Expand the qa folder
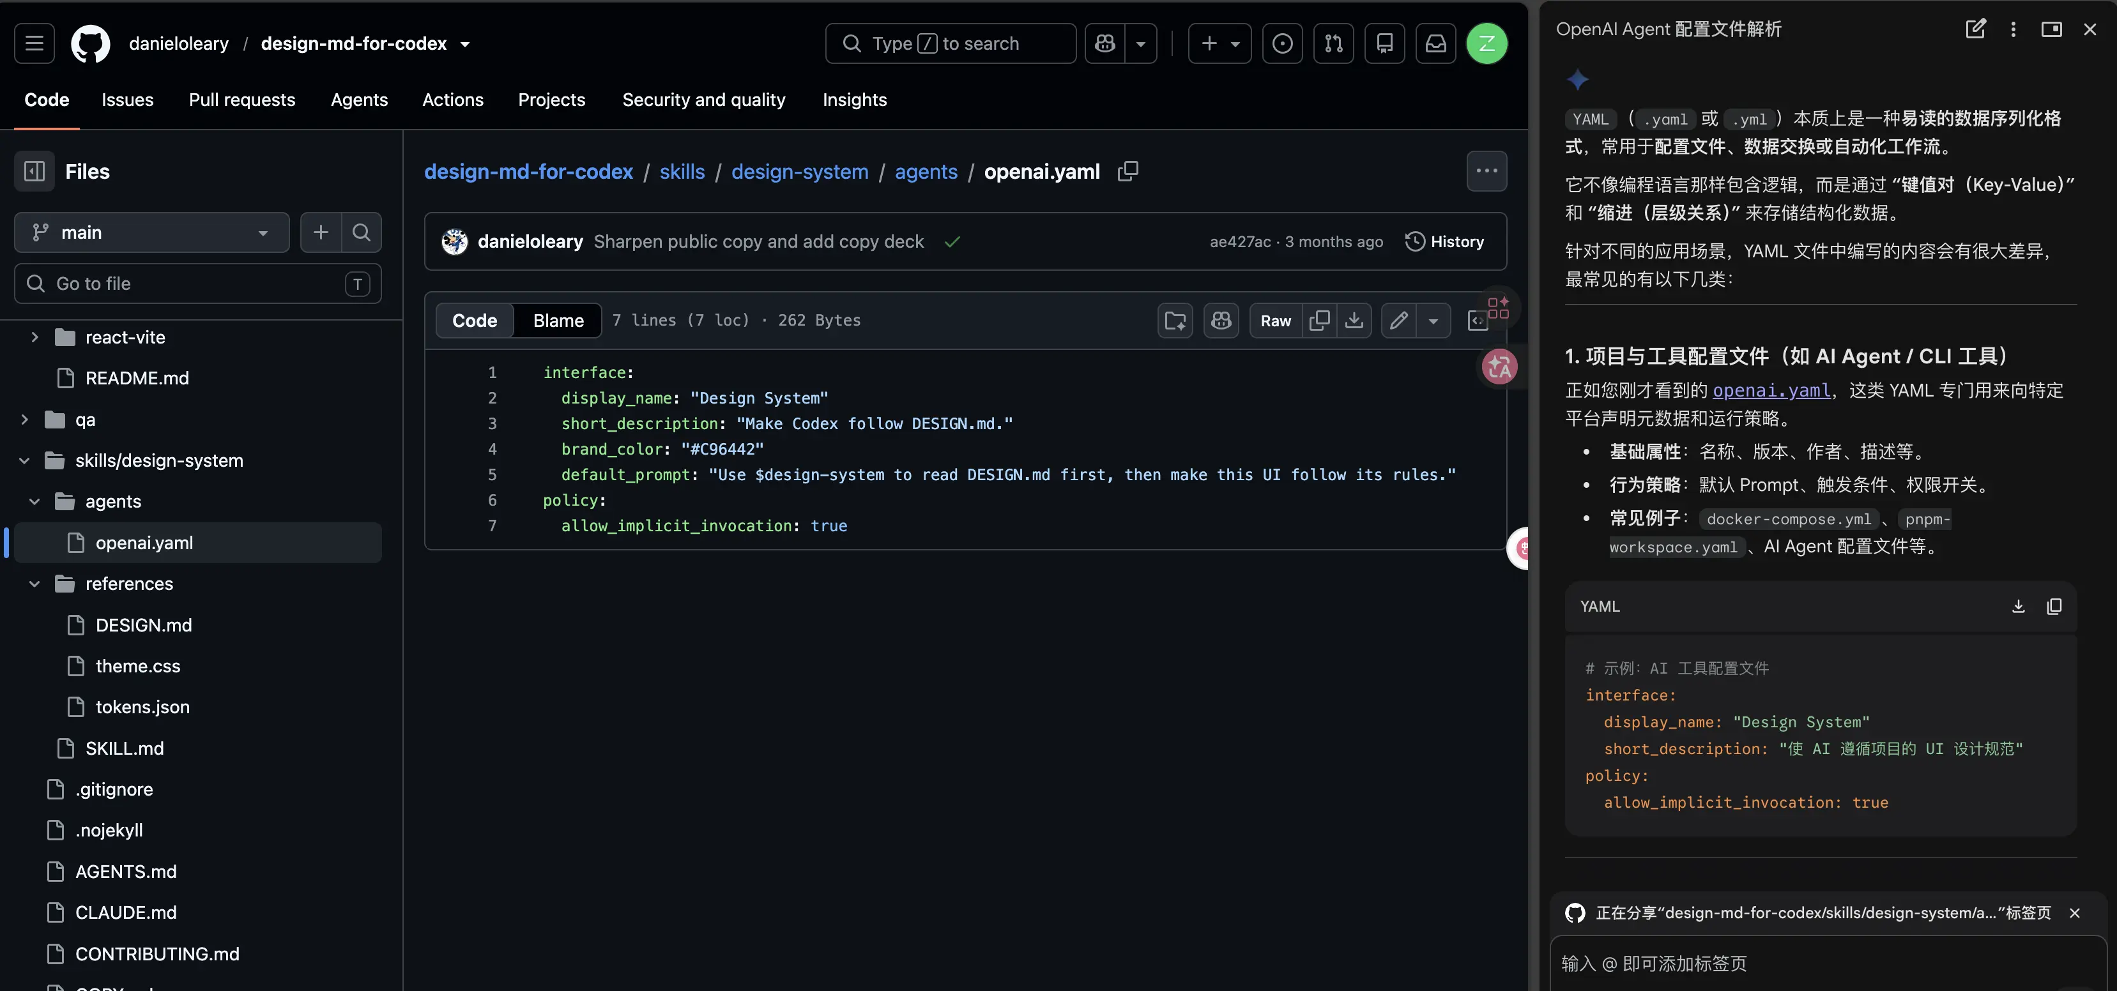The image size is (2117, 991). click(x=25, y=419)
